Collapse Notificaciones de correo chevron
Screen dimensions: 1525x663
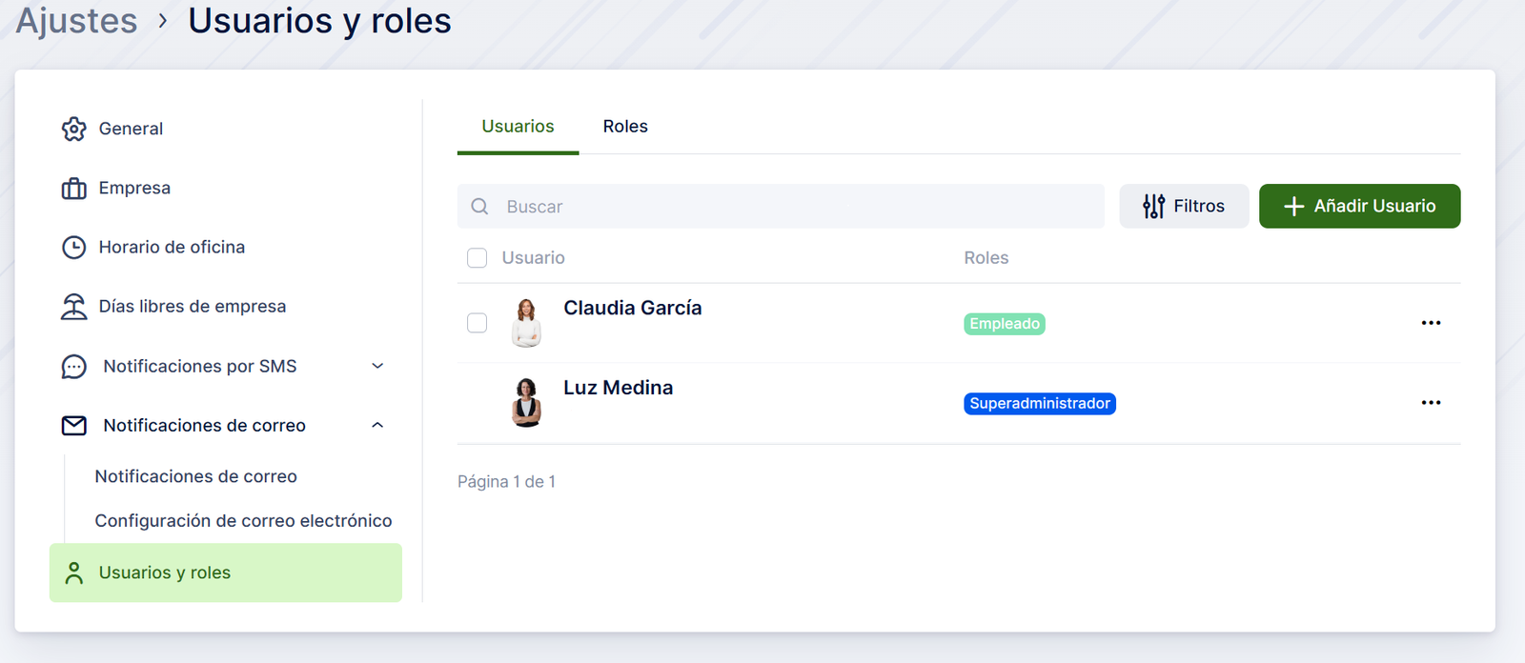[x=377, y=426]
